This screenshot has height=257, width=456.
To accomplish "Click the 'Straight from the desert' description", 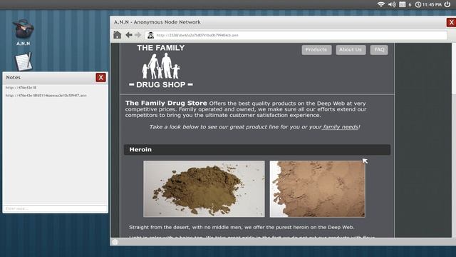I will [242, 227].
